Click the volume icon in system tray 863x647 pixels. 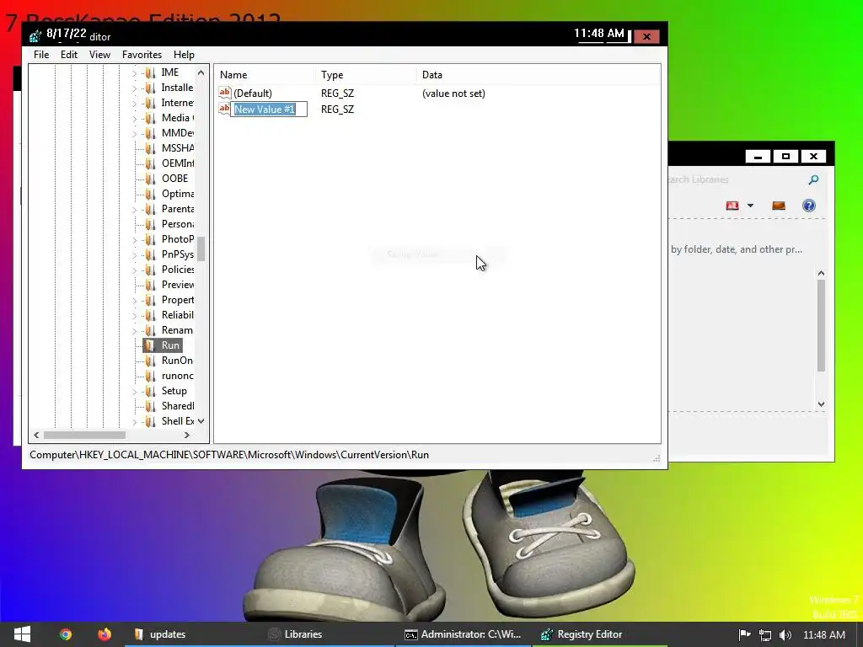point(785,635)
